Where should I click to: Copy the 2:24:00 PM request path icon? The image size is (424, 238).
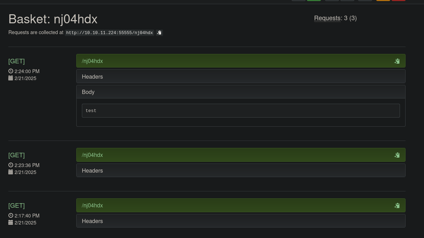[x=397, y=61]
